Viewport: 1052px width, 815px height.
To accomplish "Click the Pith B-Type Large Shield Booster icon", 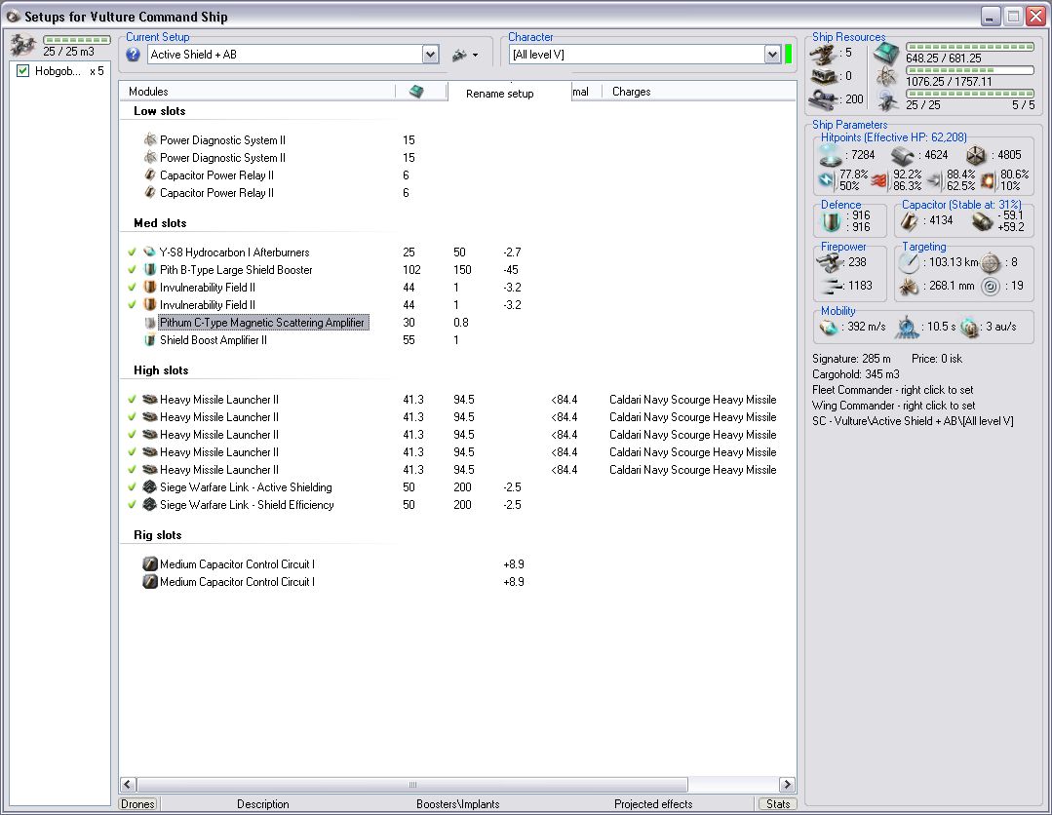I will click(x=150, y=270).
